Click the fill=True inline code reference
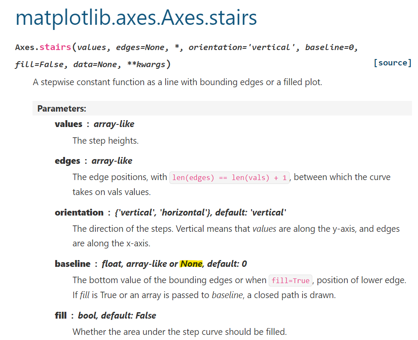The height and width of the screenshot is (340, 418). point(291,280)
